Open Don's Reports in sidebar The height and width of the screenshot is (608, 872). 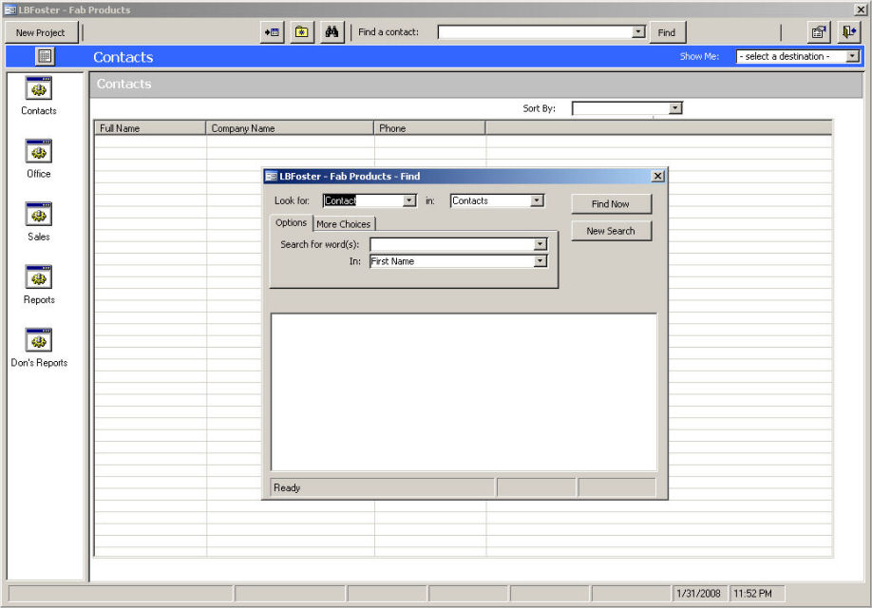coord(39,347)
